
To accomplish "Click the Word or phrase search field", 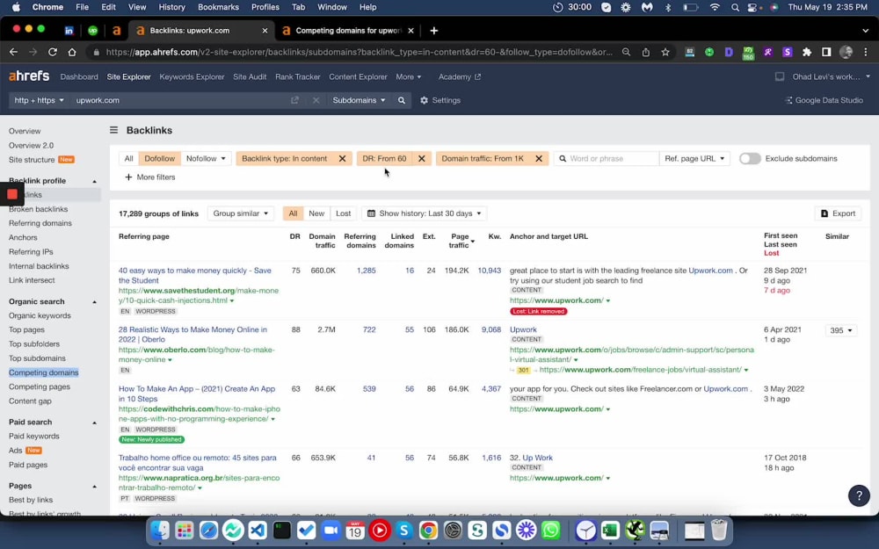I will tap(606, 158).
